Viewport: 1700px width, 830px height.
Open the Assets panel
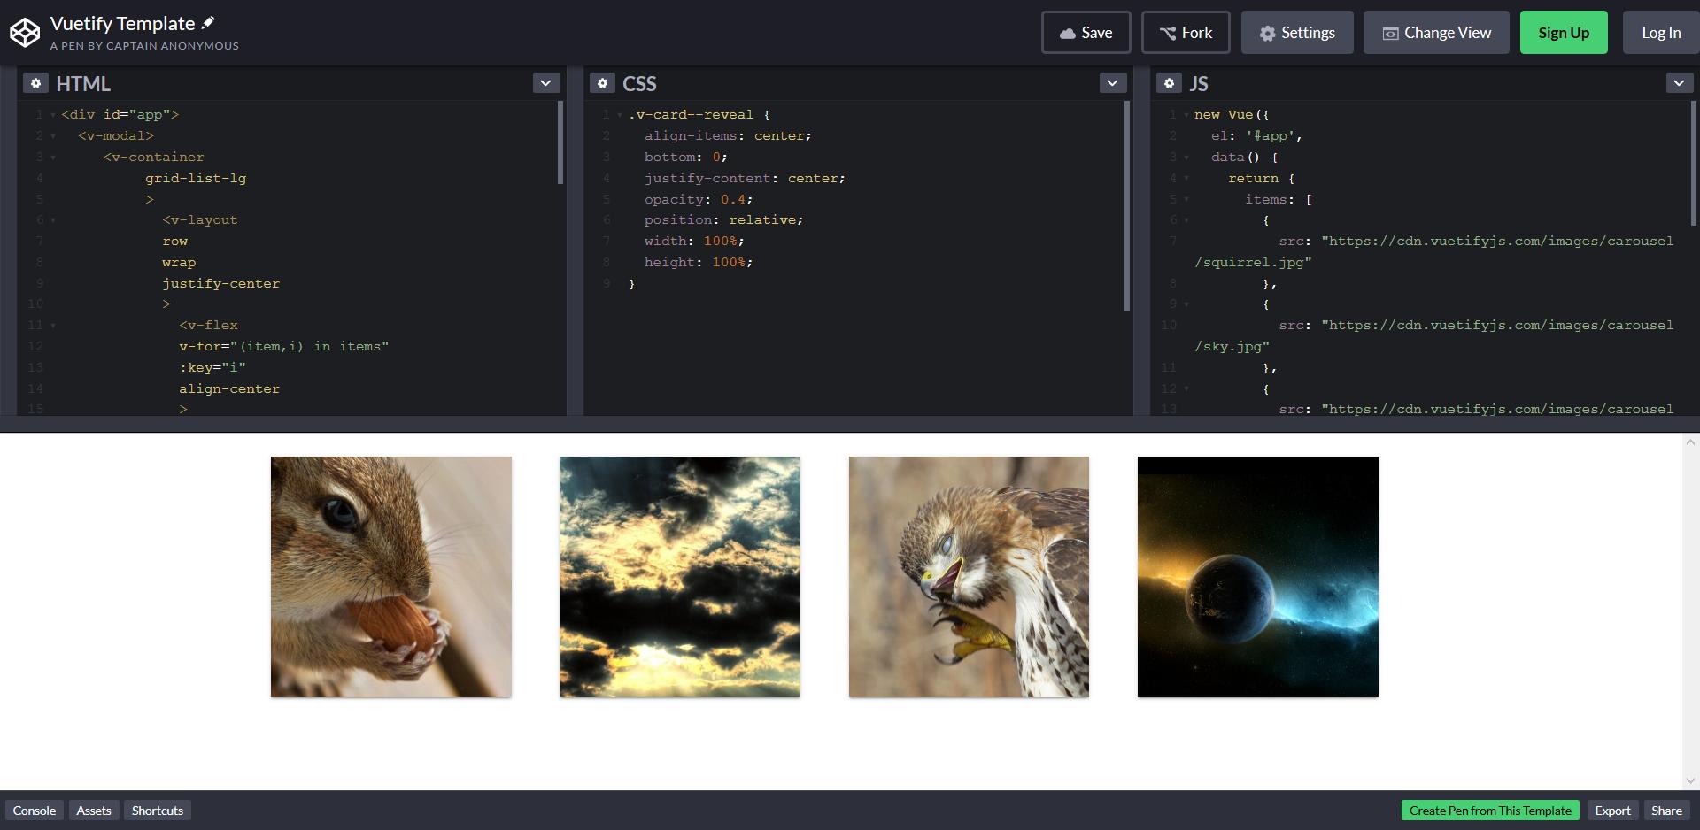pyautogui.click(x=93, y=810)
